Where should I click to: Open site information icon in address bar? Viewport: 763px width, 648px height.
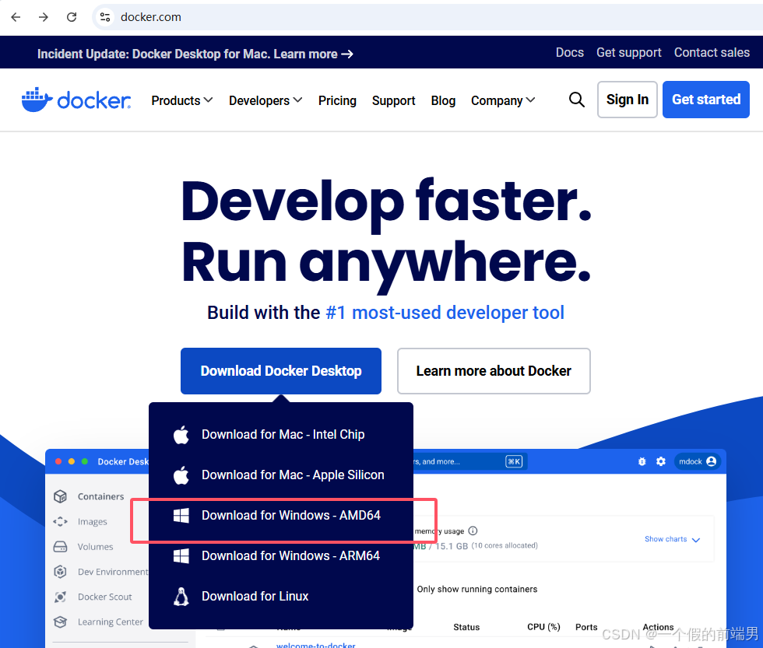(104, 17)
